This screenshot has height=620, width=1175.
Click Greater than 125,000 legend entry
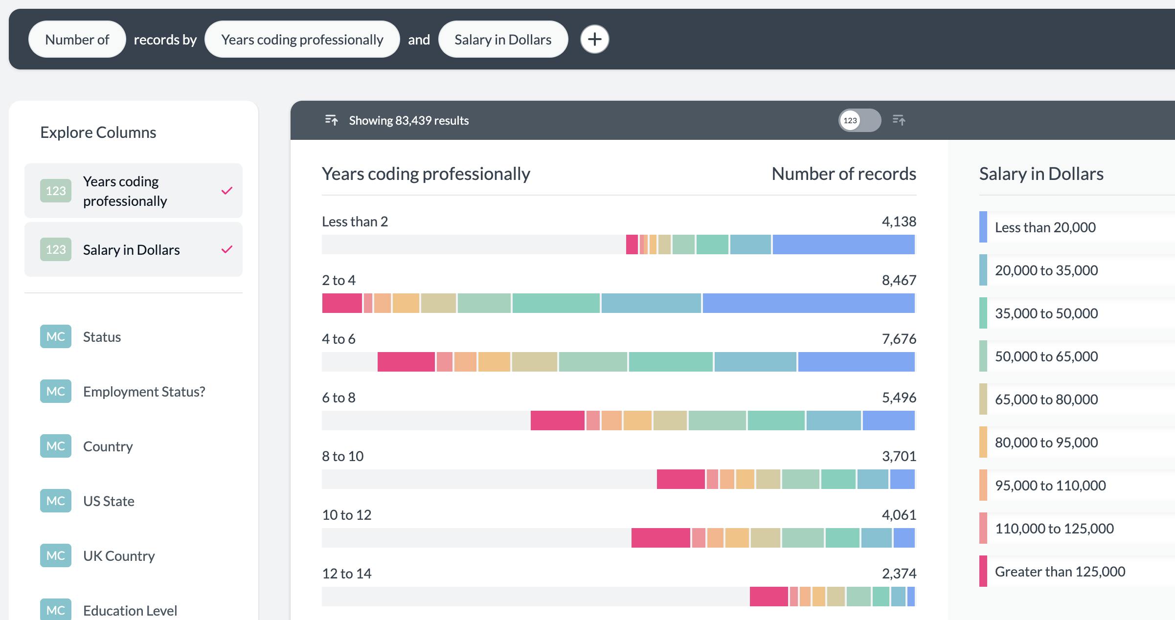(x=1060, y=571)
